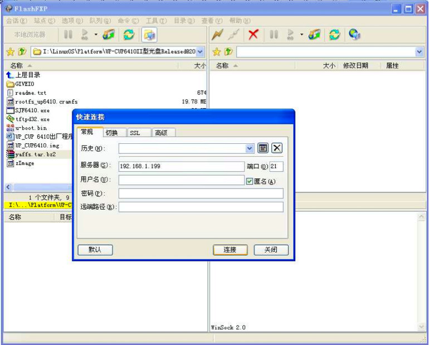Click log pane scrollbar up arrow
Viewport: 429px width, 345px height.
point(421,217)
